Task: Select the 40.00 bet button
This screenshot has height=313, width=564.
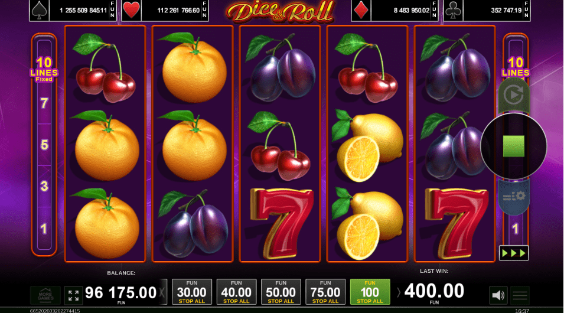Action: click(236, 292)
